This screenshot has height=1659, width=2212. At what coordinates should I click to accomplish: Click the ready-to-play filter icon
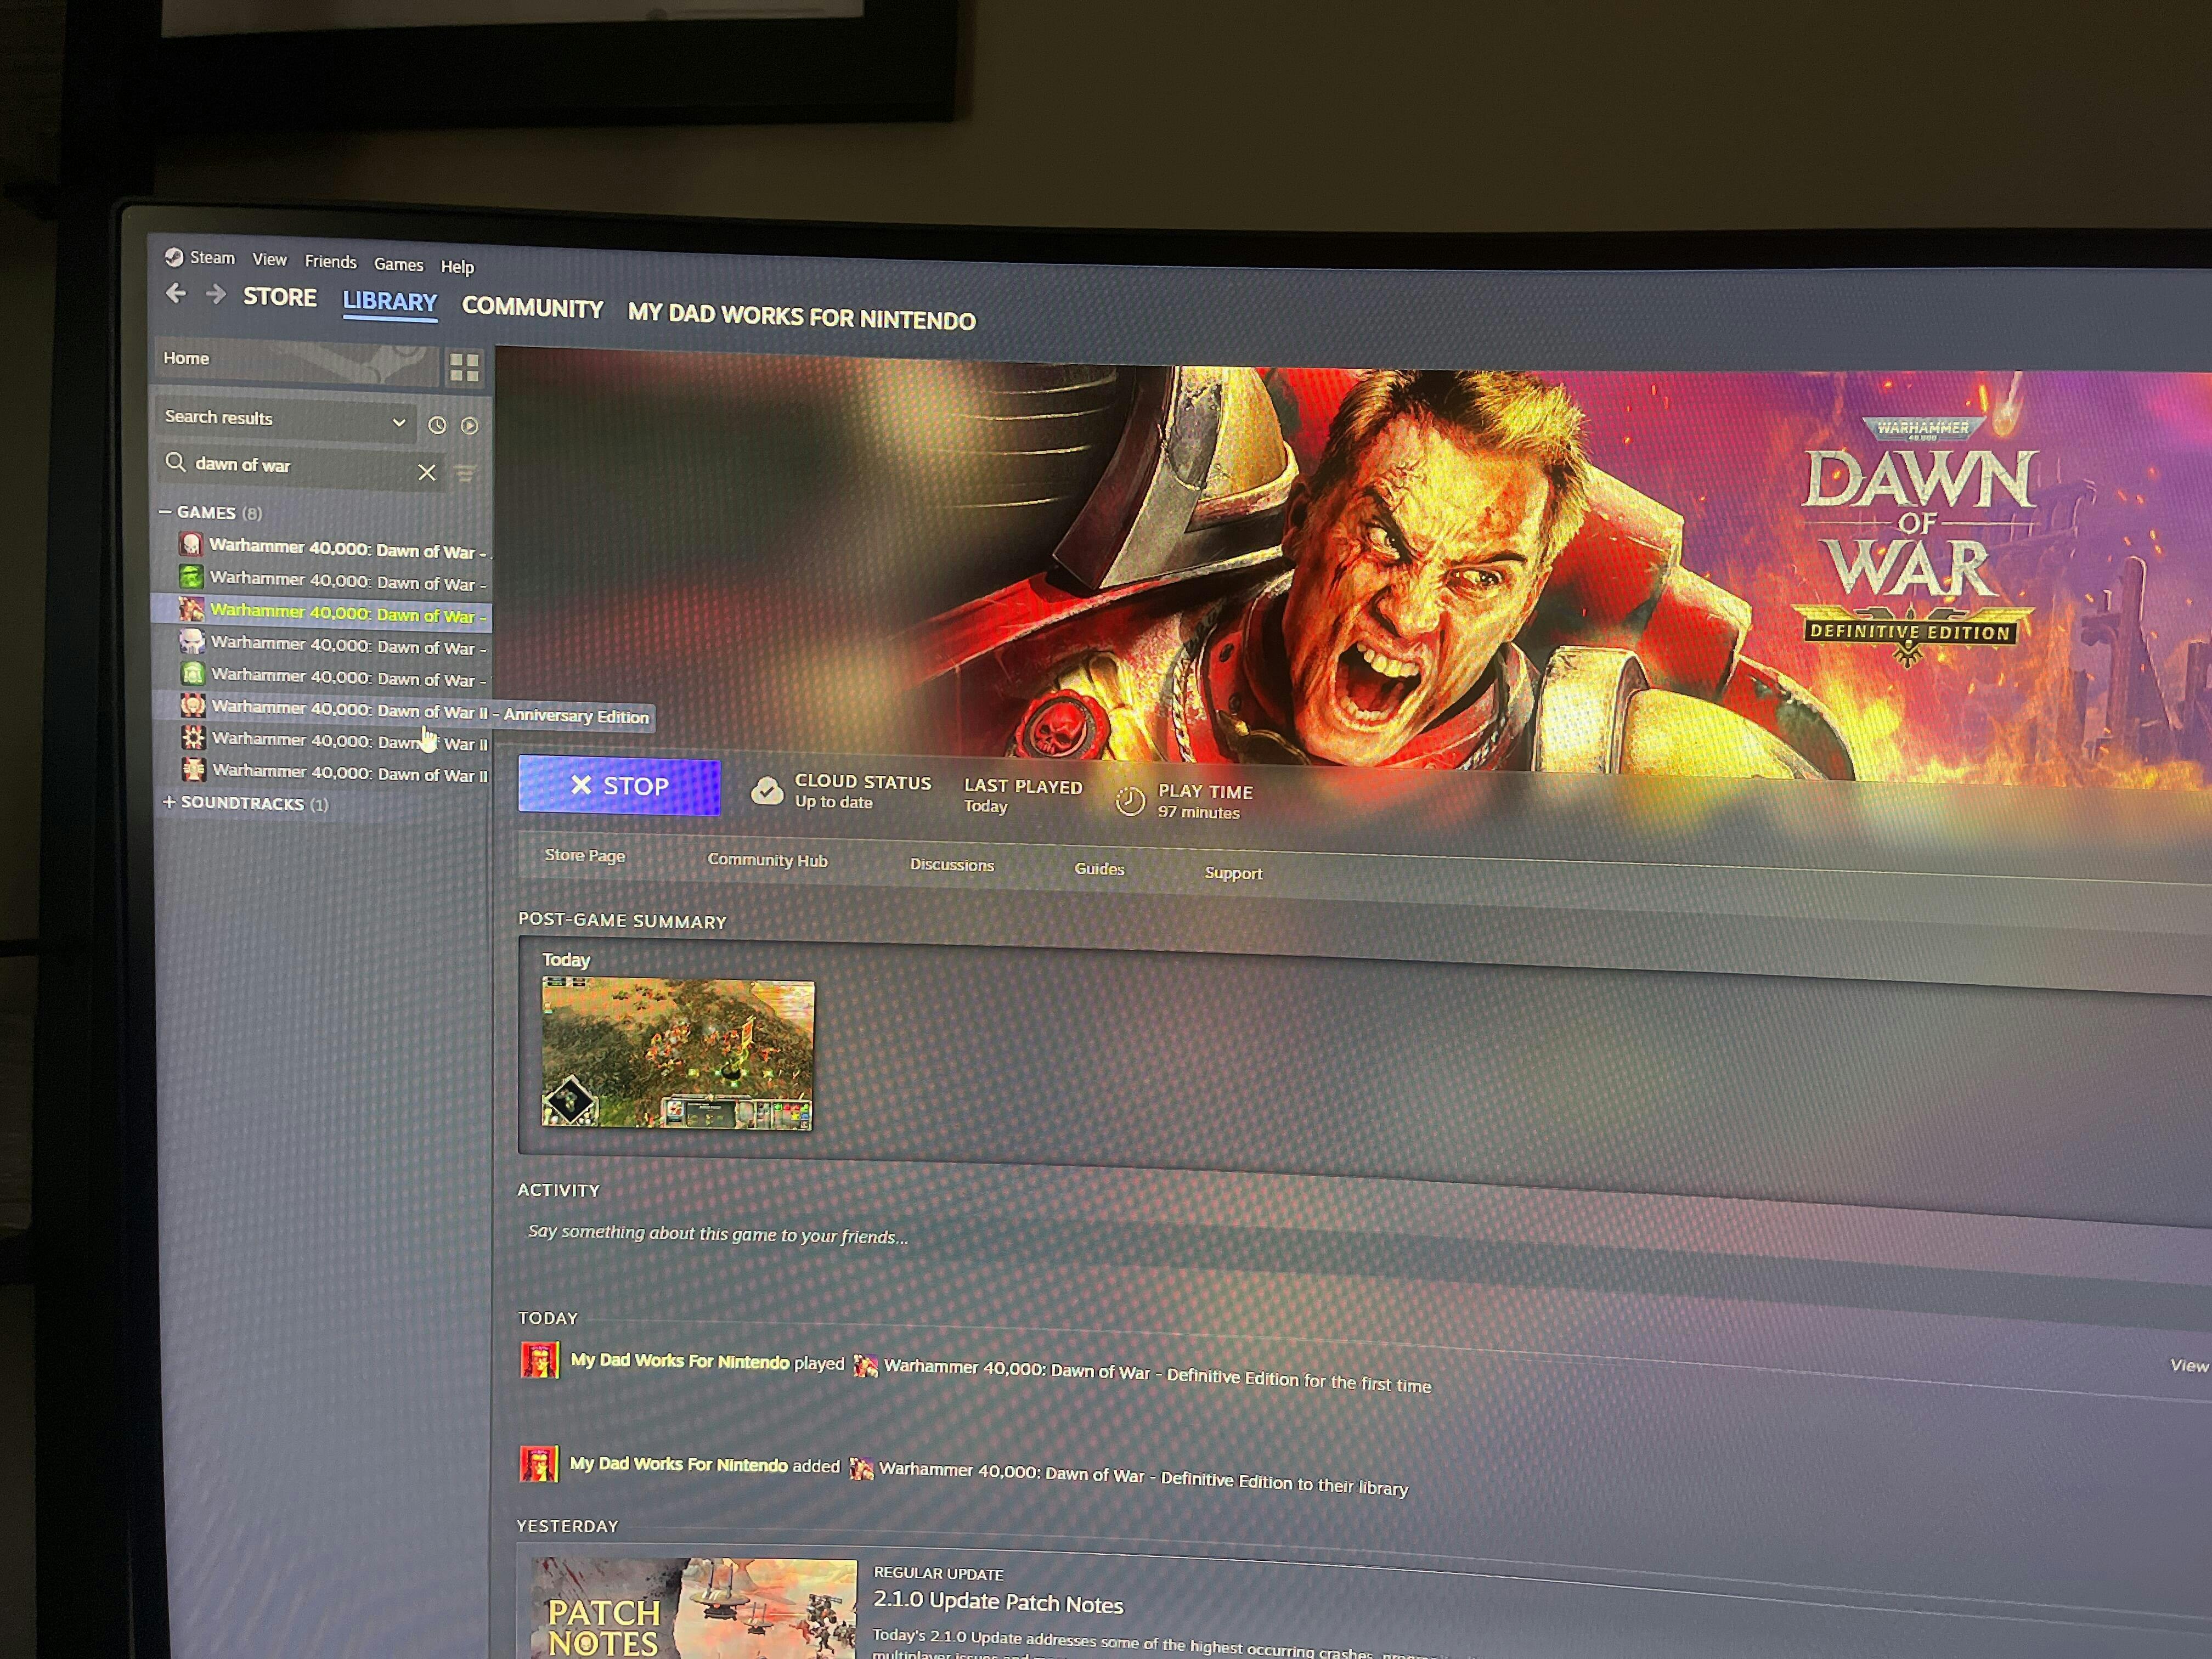(x=469, y=426)
